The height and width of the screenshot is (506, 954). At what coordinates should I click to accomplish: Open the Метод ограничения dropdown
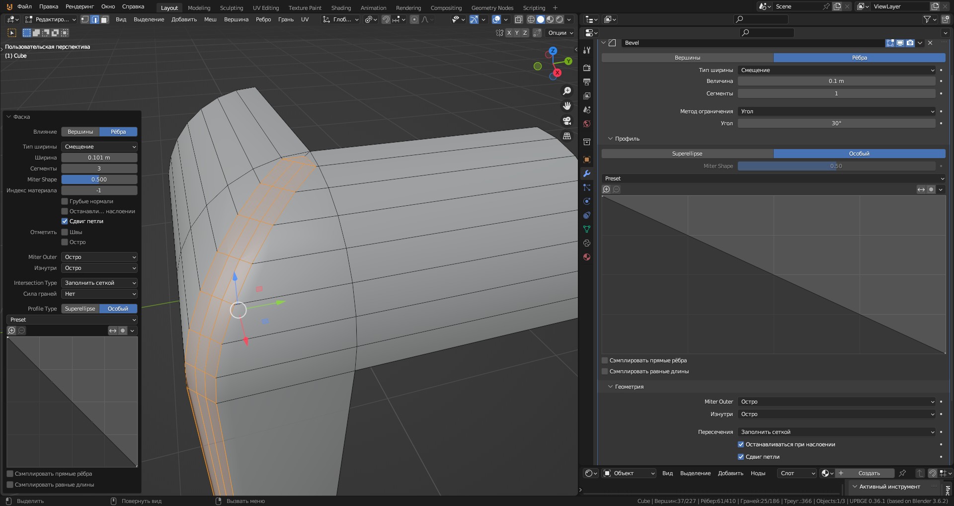click(x=837, y=111)
